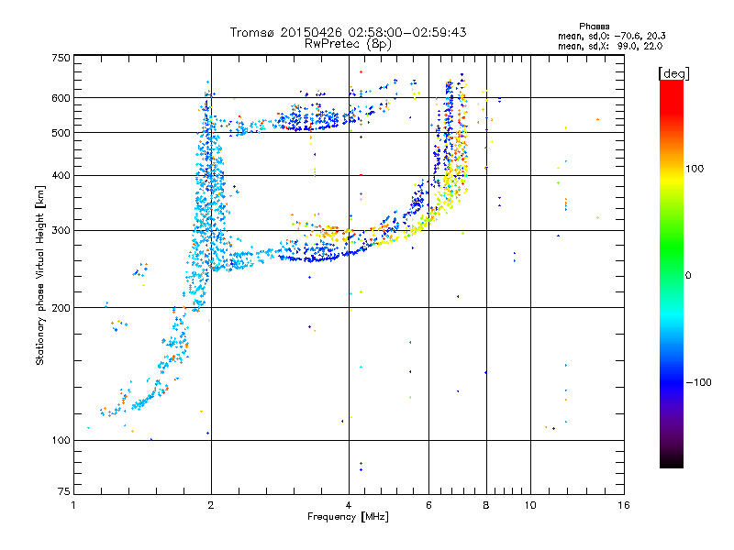Click the plot title 'Tromsø 20150426 02:58:00-02:59:43'
Image resolution: width=734 pixels, height=550 pixels.
[x=348, y=32]
